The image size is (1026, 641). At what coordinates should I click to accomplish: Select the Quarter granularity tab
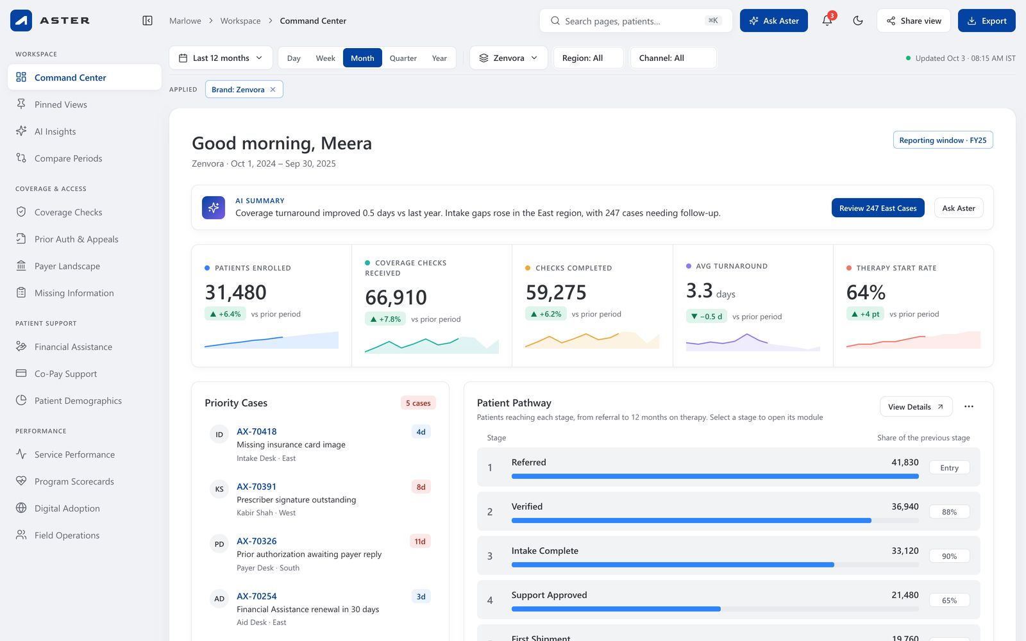click(x=403, y=58)
